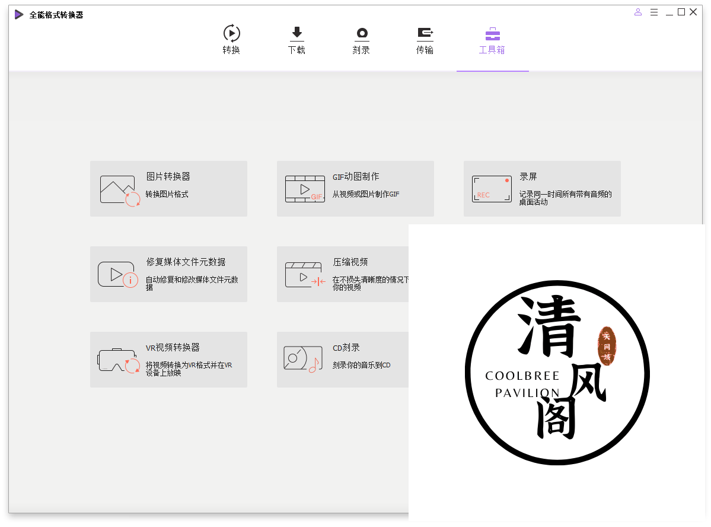Viewport: 711px width, 527px height.
Task: Open the VR视频转换器 tool title
Action: pos(173,347)
